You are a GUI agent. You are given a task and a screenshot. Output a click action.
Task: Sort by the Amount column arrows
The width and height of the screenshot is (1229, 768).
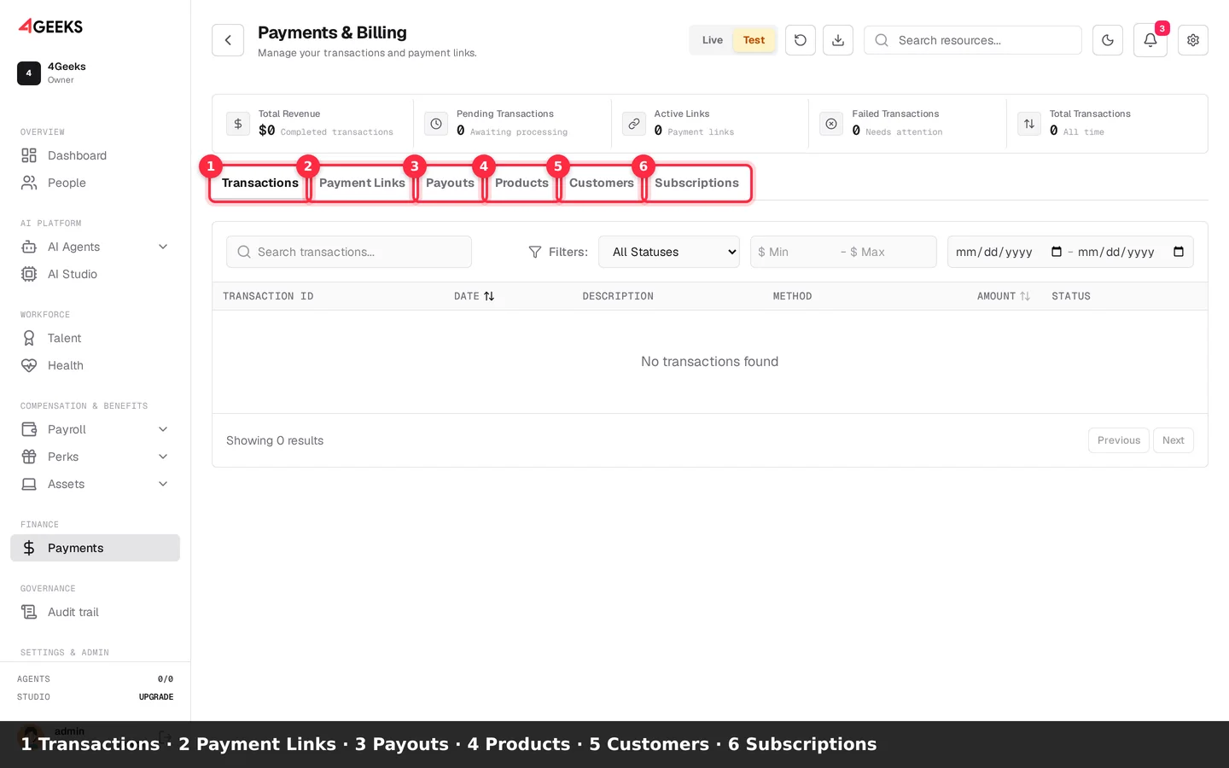click(x=1025, y=296)
